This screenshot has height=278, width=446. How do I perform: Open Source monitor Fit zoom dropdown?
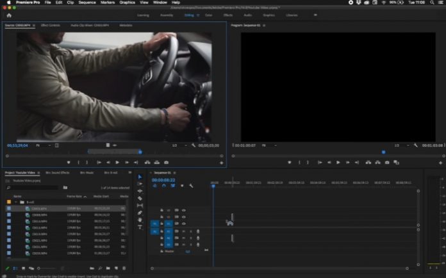click(44, 145)
